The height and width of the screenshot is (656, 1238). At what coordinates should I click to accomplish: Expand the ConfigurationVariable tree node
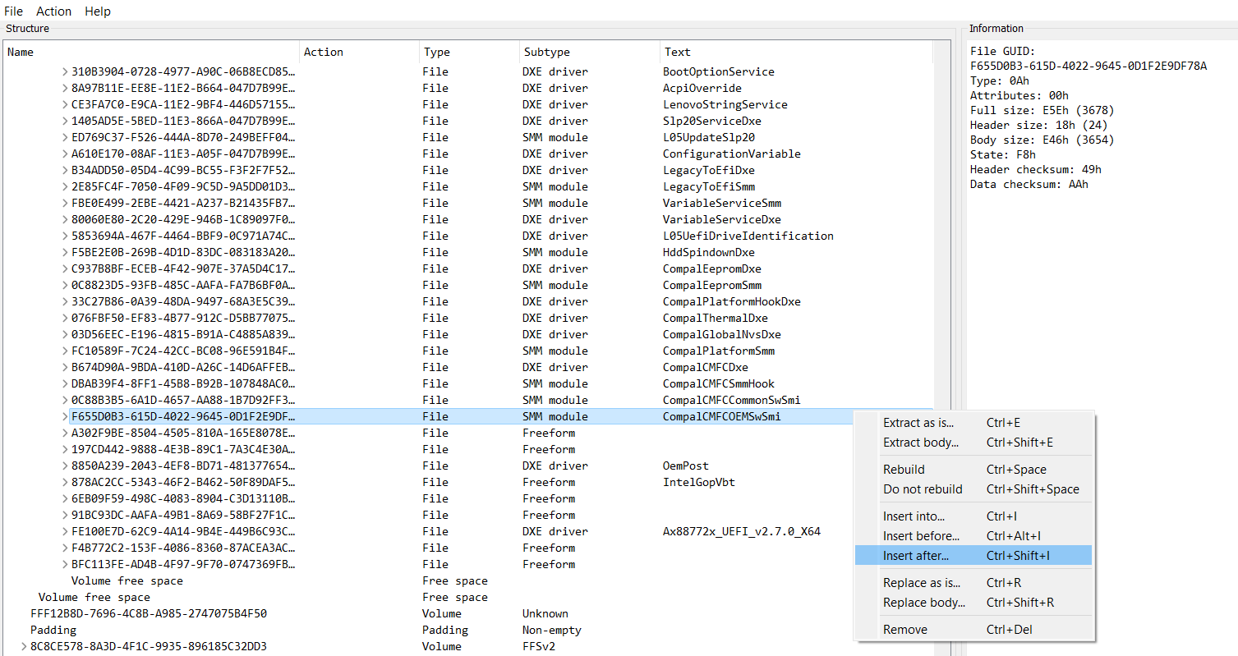point(65,154)
